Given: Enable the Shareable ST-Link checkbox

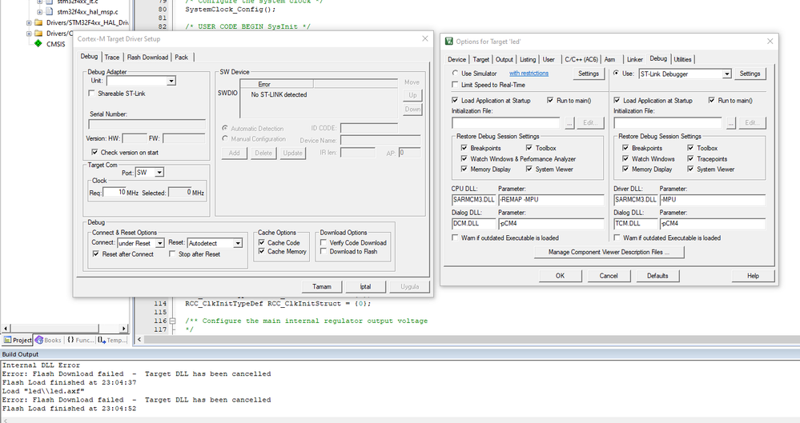Looking at the screenshot, I should point(92,94).
